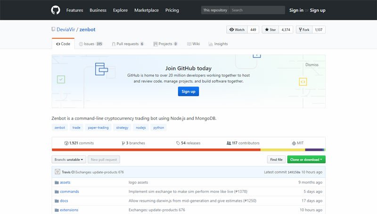Open the commands folder
This screenshot has width=377, height=214.
(x=69, y=191)
